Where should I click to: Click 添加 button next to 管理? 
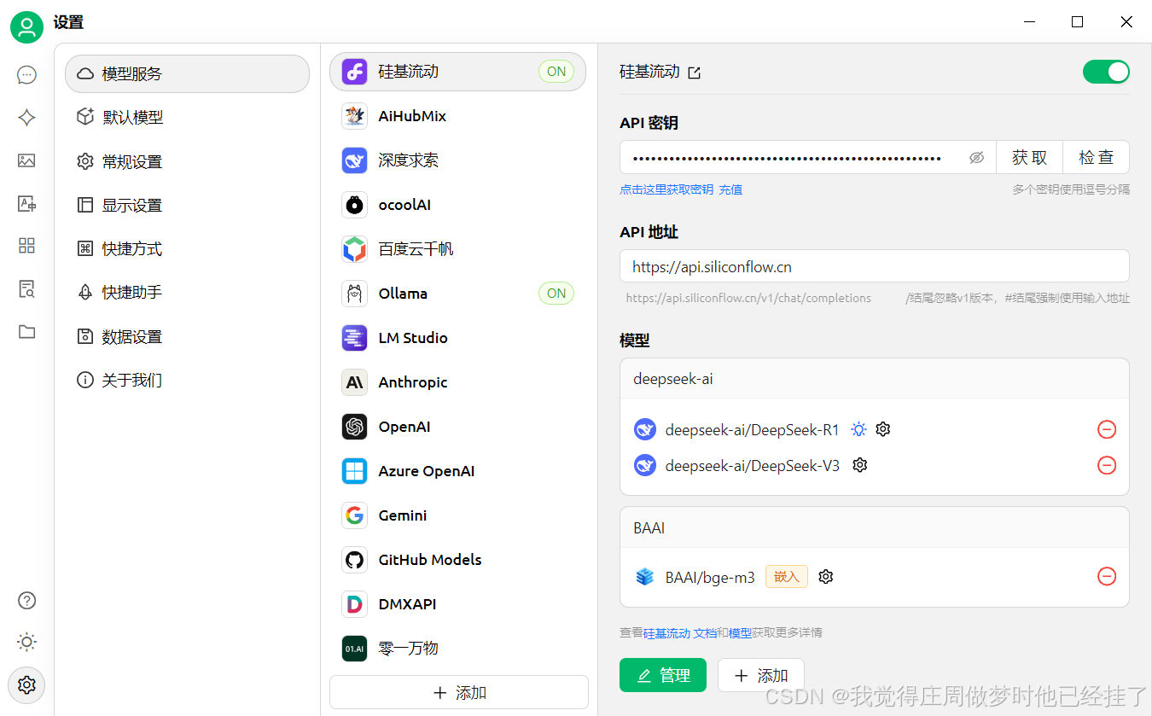[x=761, y=675]
